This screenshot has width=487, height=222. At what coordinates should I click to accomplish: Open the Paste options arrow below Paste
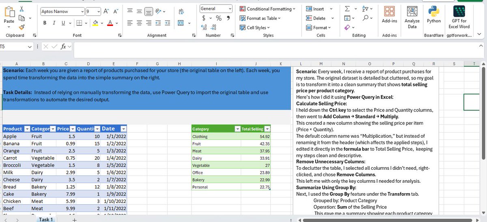pyautogui.click(x=9, y=26)
